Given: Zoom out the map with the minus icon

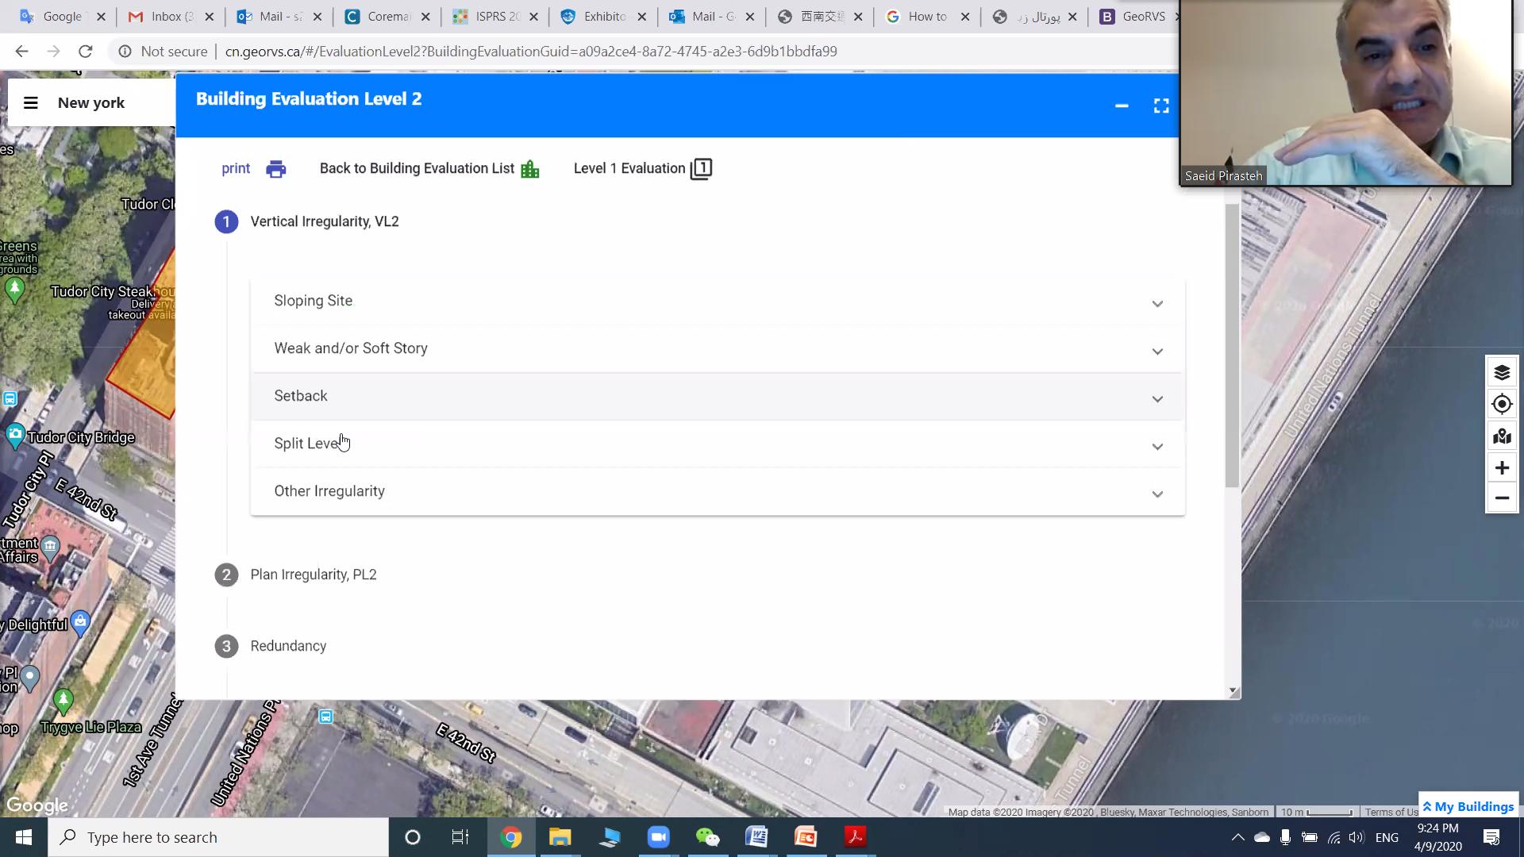Looking at the screenshot, I should click(x=1501, y=498).
